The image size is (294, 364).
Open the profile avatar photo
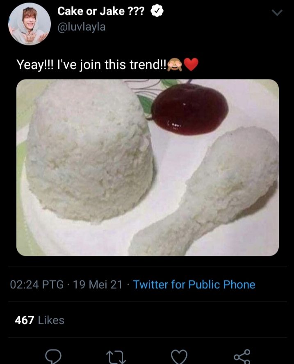coord(30,24)
